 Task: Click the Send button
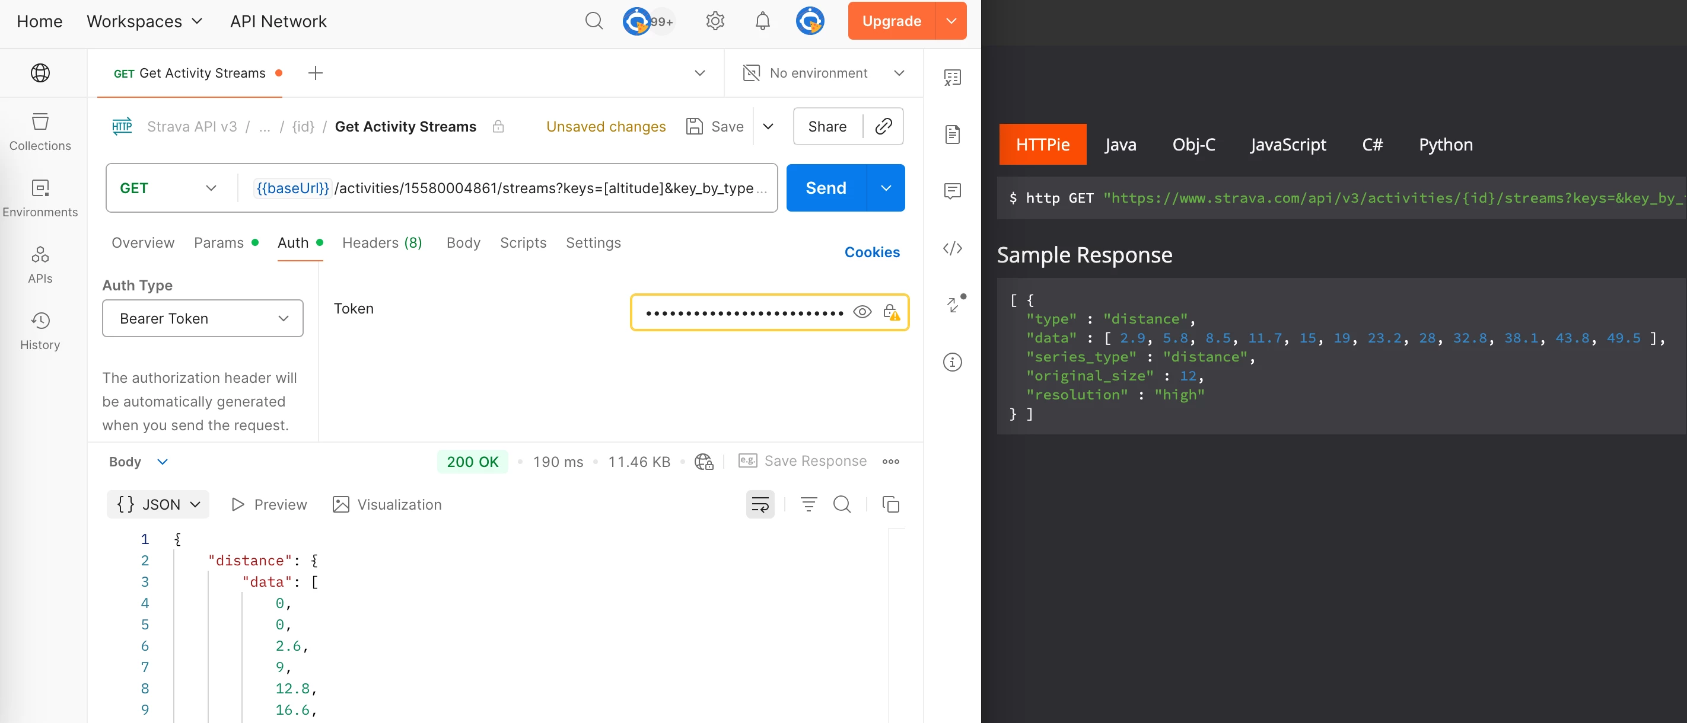pos(826,188)
